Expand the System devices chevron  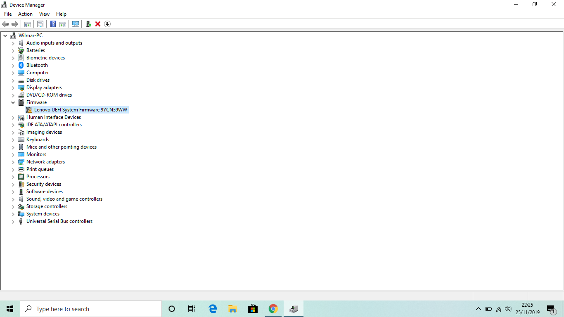[13, 214]
